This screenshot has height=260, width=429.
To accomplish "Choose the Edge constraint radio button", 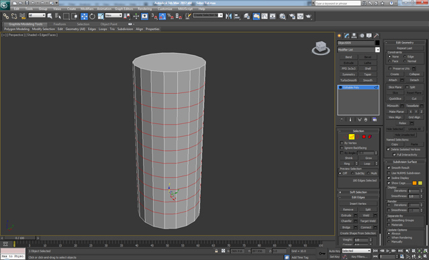I will coord(405,57).
